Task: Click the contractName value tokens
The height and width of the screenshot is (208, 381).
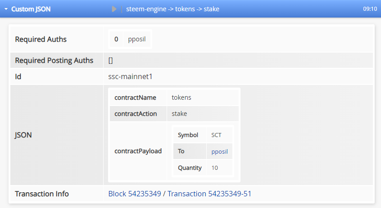Action: tap(181, 97)
